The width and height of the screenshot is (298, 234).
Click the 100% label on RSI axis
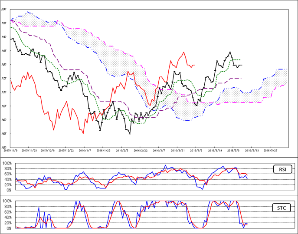(7, 164)
